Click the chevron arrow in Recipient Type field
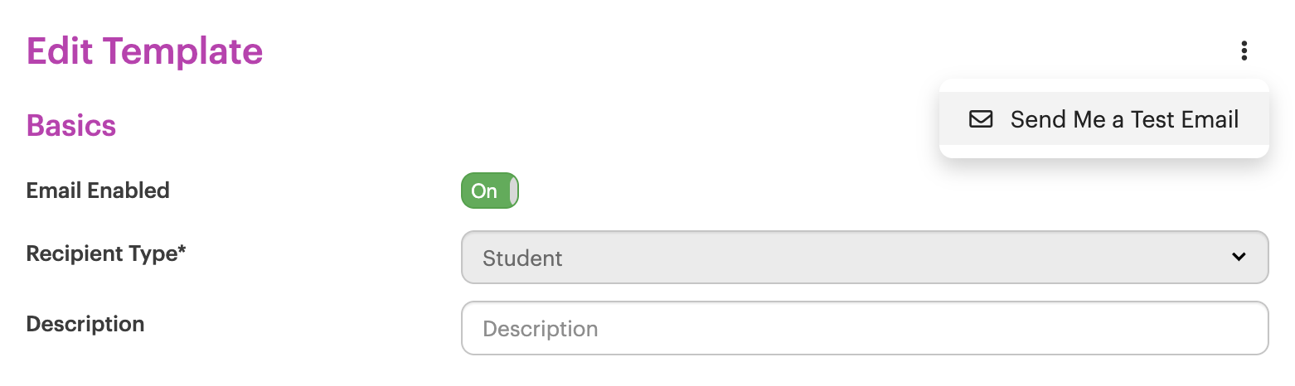The width and height of the screenshot is (1295, 386). click(x=1239, y=257)
